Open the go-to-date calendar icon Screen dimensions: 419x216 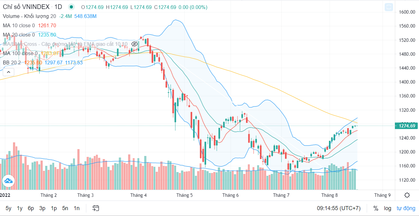(x=96, y=208)
